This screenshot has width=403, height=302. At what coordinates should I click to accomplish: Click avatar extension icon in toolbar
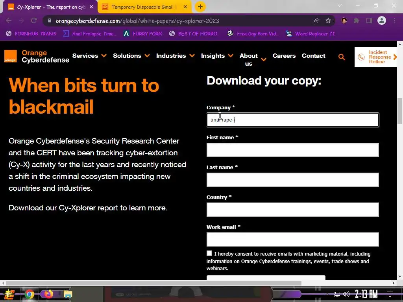344,21
